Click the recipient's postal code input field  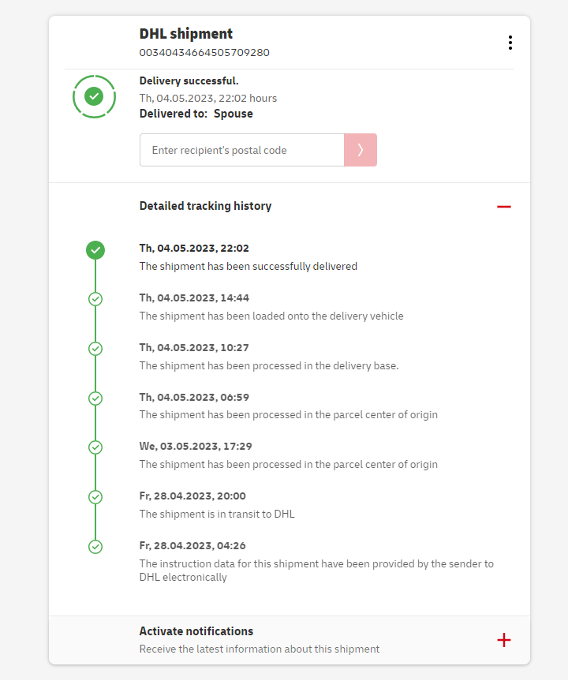pos(241,150)
